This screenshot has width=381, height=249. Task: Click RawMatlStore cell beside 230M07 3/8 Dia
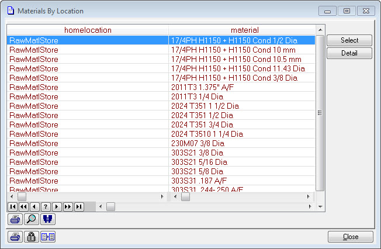pyautogui.click(x=88, y=143)
